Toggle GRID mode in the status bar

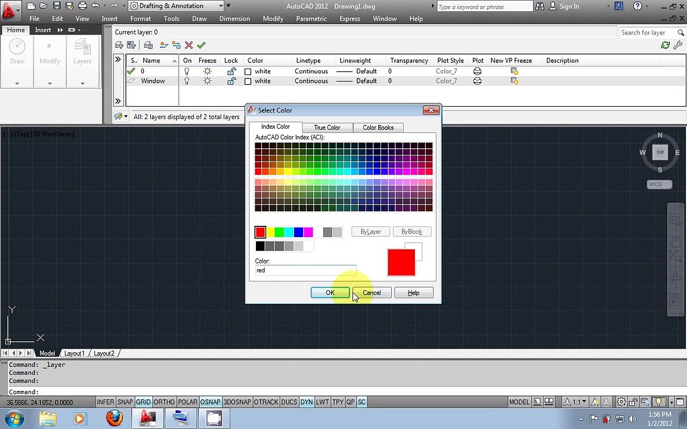tap(143, 402)
